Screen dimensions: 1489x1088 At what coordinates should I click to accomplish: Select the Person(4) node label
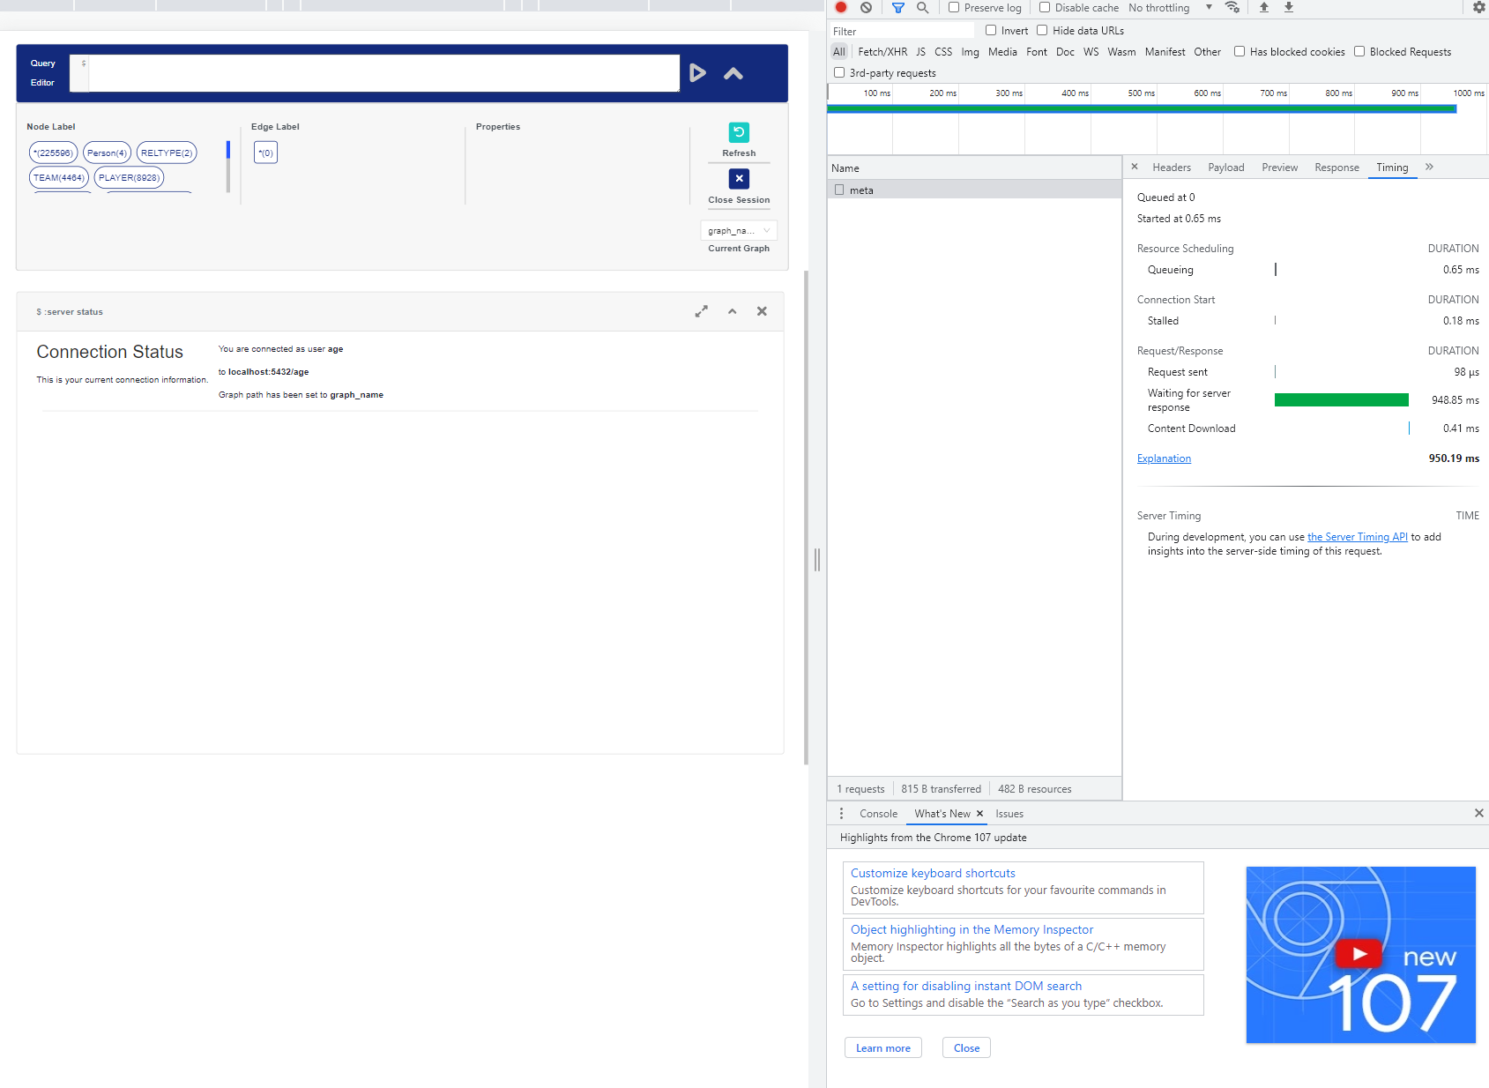107,153
